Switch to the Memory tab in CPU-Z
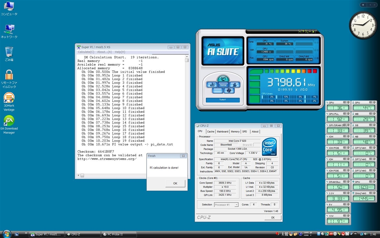 pyautogui.click(x=235, y=131)
